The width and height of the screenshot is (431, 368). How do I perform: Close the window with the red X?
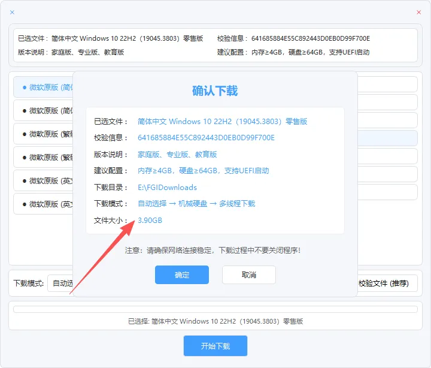[x=418, y=12]
